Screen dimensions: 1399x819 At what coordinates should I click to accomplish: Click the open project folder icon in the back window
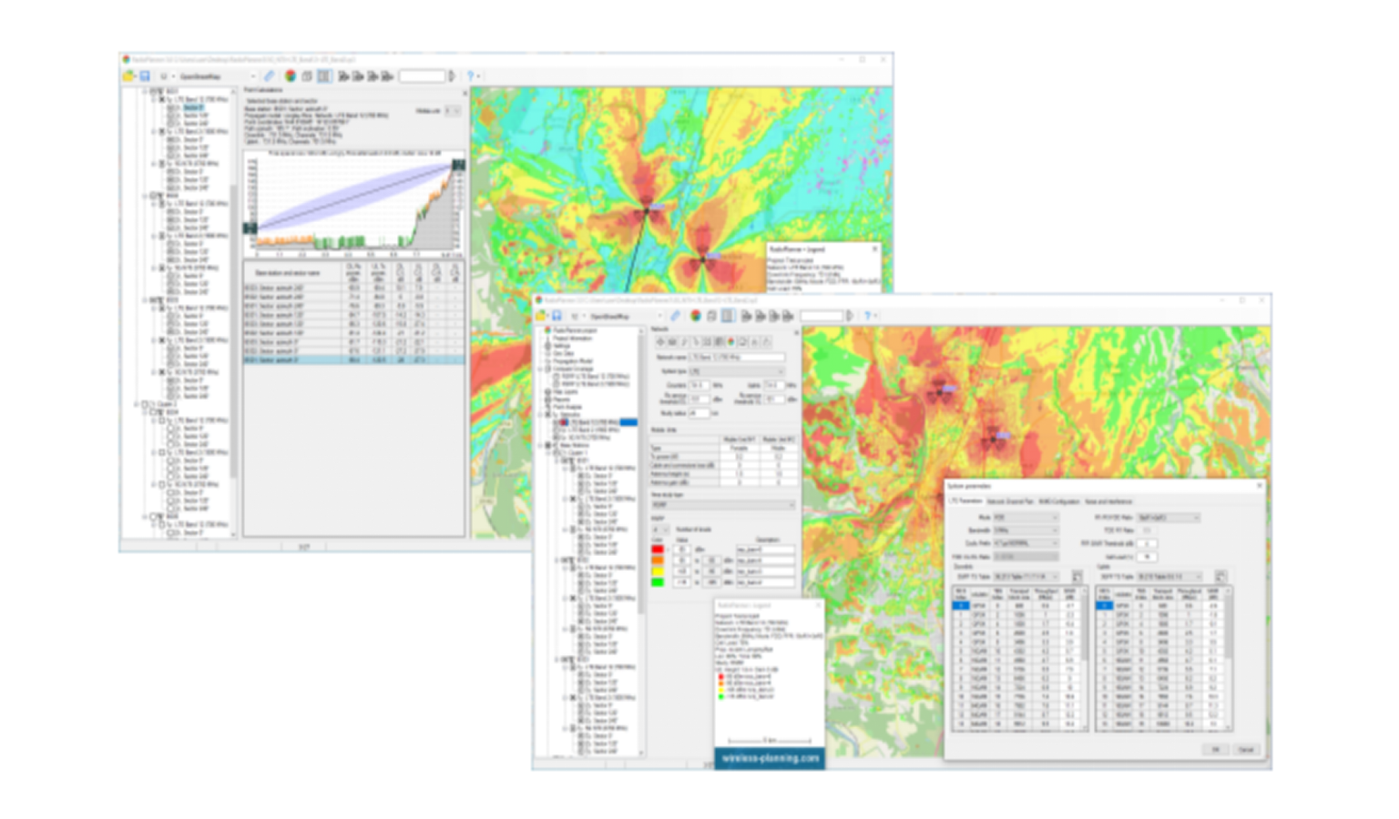pyautogui.click(x=129, y=76)
